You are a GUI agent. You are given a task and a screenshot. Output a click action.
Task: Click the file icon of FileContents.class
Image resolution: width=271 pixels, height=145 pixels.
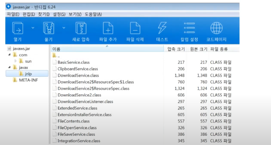click(54, 121)
